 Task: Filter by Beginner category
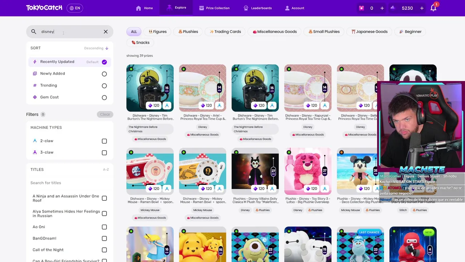411,32
